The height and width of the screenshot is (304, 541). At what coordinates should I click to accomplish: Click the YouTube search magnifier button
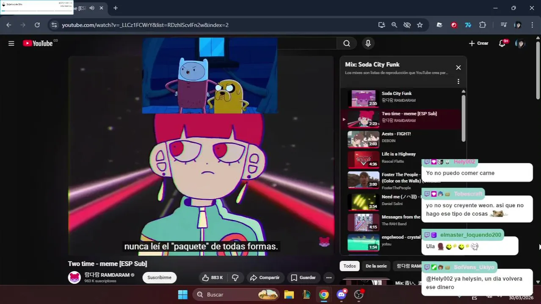click(347, 43)
